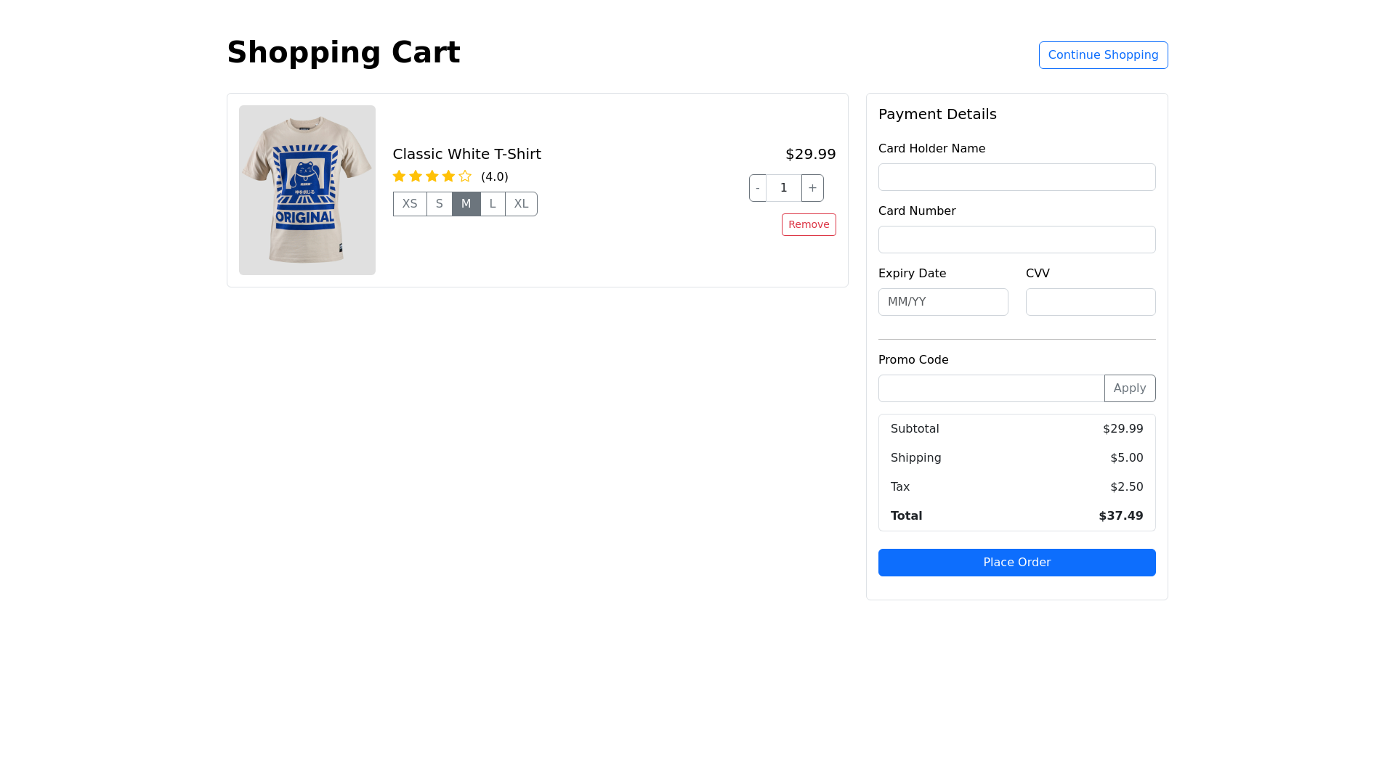Click Continue Shopping button
This screenshot has height=784, width=1395.
pos(1103,55)
